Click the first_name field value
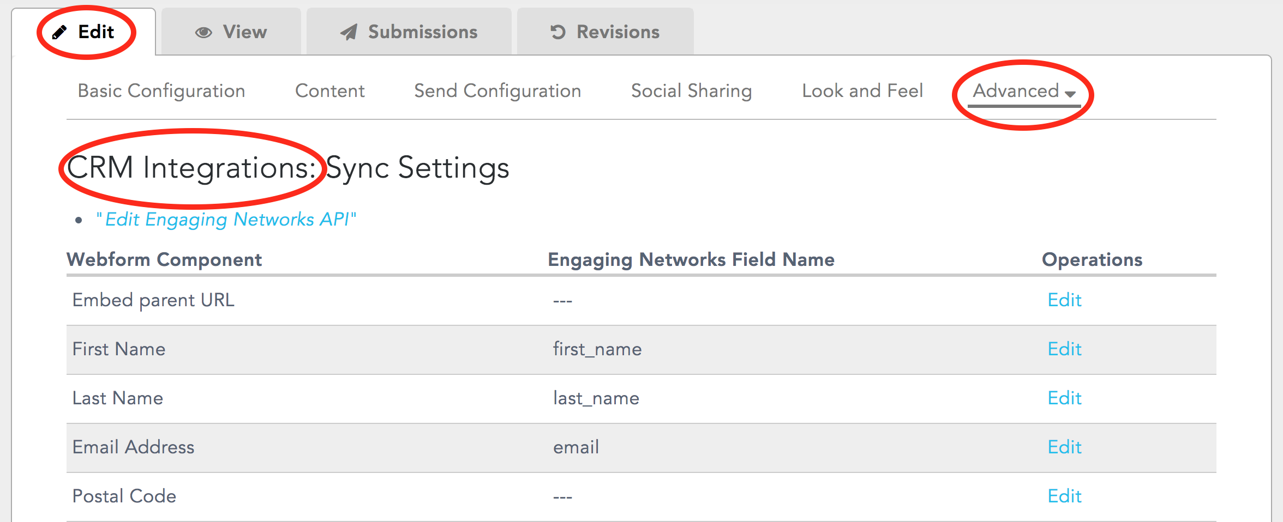This screenshot has height=522, width=1283. click(597, 349)
